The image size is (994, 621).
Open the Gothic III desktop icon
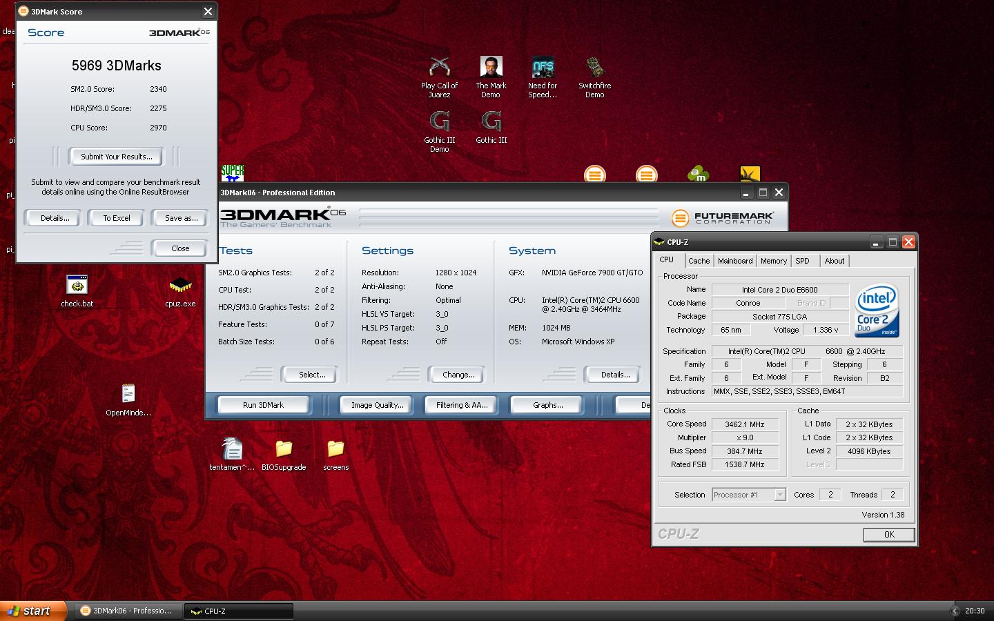491,128
